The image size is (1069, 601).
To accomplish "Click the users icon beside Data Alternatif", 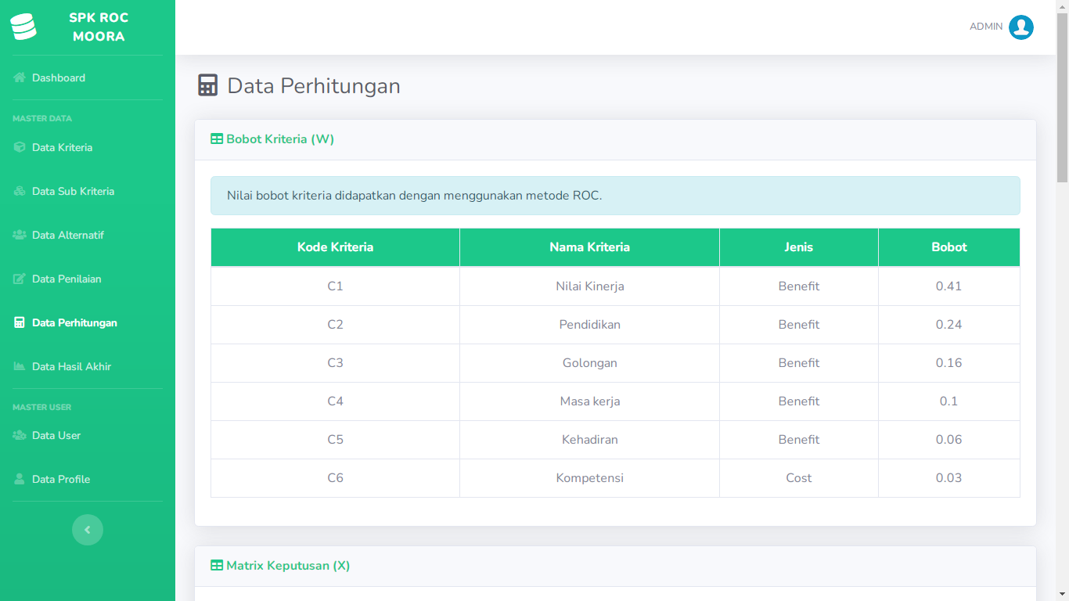I will (20, 235).
